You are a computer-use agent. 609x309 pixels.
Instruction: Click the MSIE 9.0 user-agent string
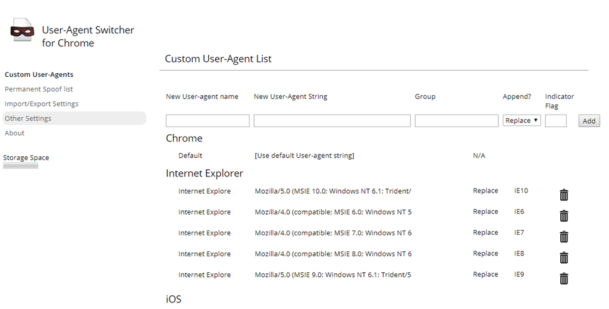333,275
